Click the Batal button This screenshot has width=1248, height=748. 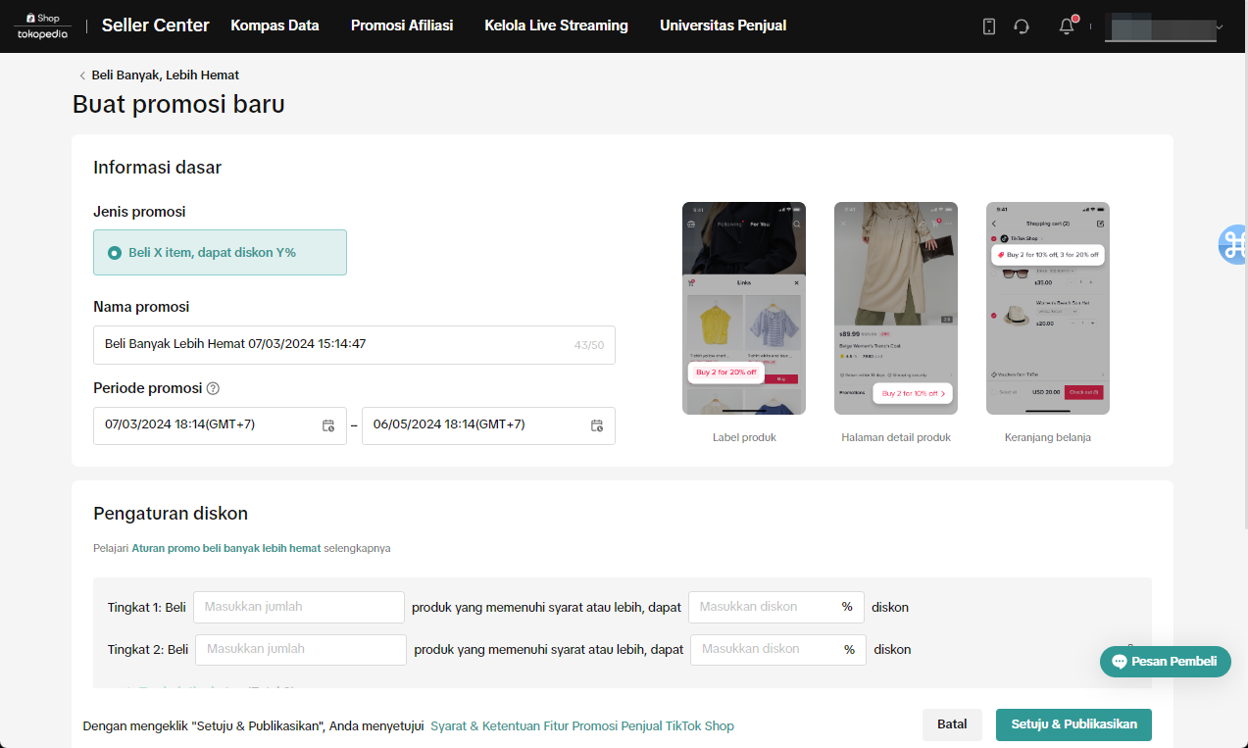click(951, 724)
